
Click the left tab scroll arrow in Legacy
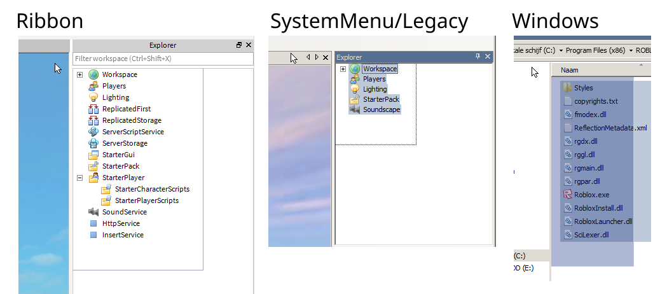(x=308, y=57)
